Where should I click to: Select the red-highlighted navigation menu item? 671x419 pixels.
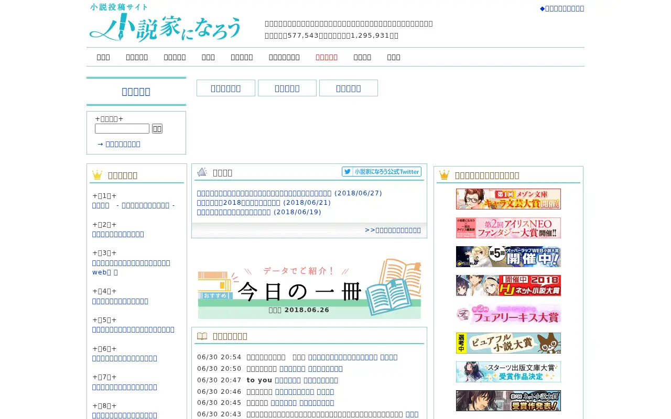(327, 57)
